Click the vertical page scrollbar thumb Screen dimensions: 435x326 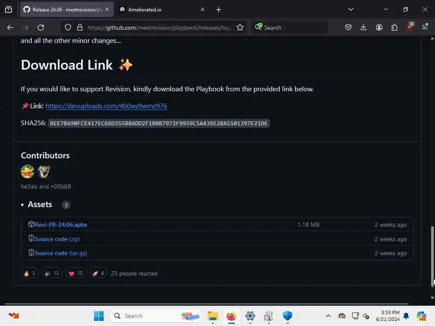[432, 256]
